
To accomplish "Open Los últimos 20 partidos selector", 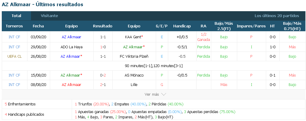I will tap(277, 16).
